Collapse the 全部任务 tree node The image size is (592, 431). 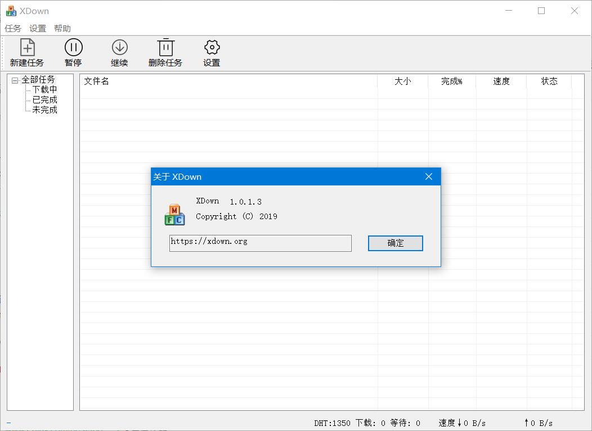[15, 80]
